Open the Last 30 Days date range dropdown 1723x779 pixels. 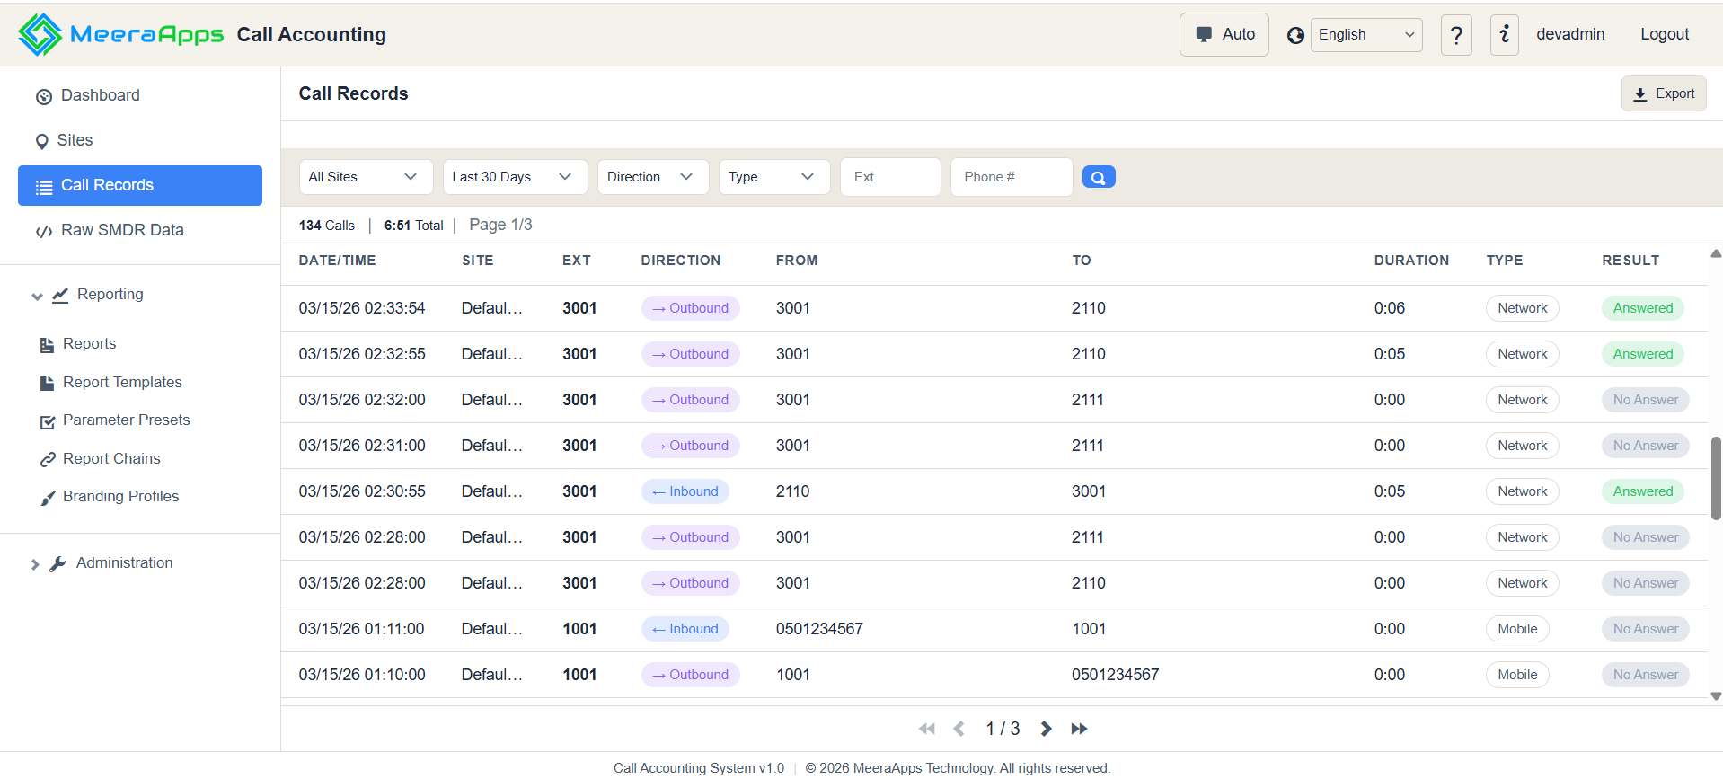(515, 177)
